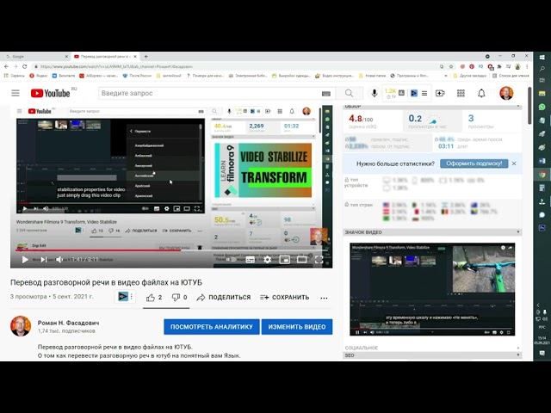This screenshot has height=413, width=551.
Task: Reload the current page
Action: coord(25,66)
